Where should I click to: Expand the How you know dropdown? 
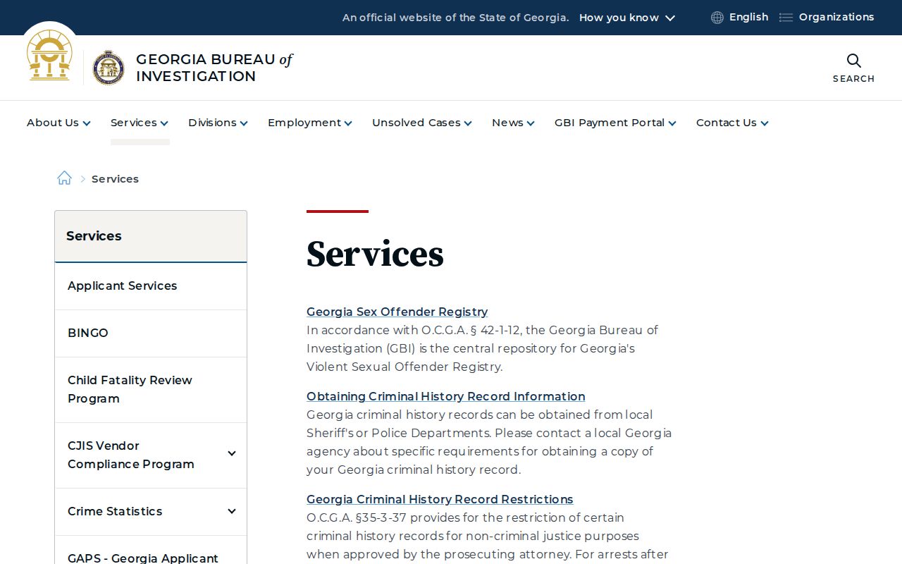626,18
